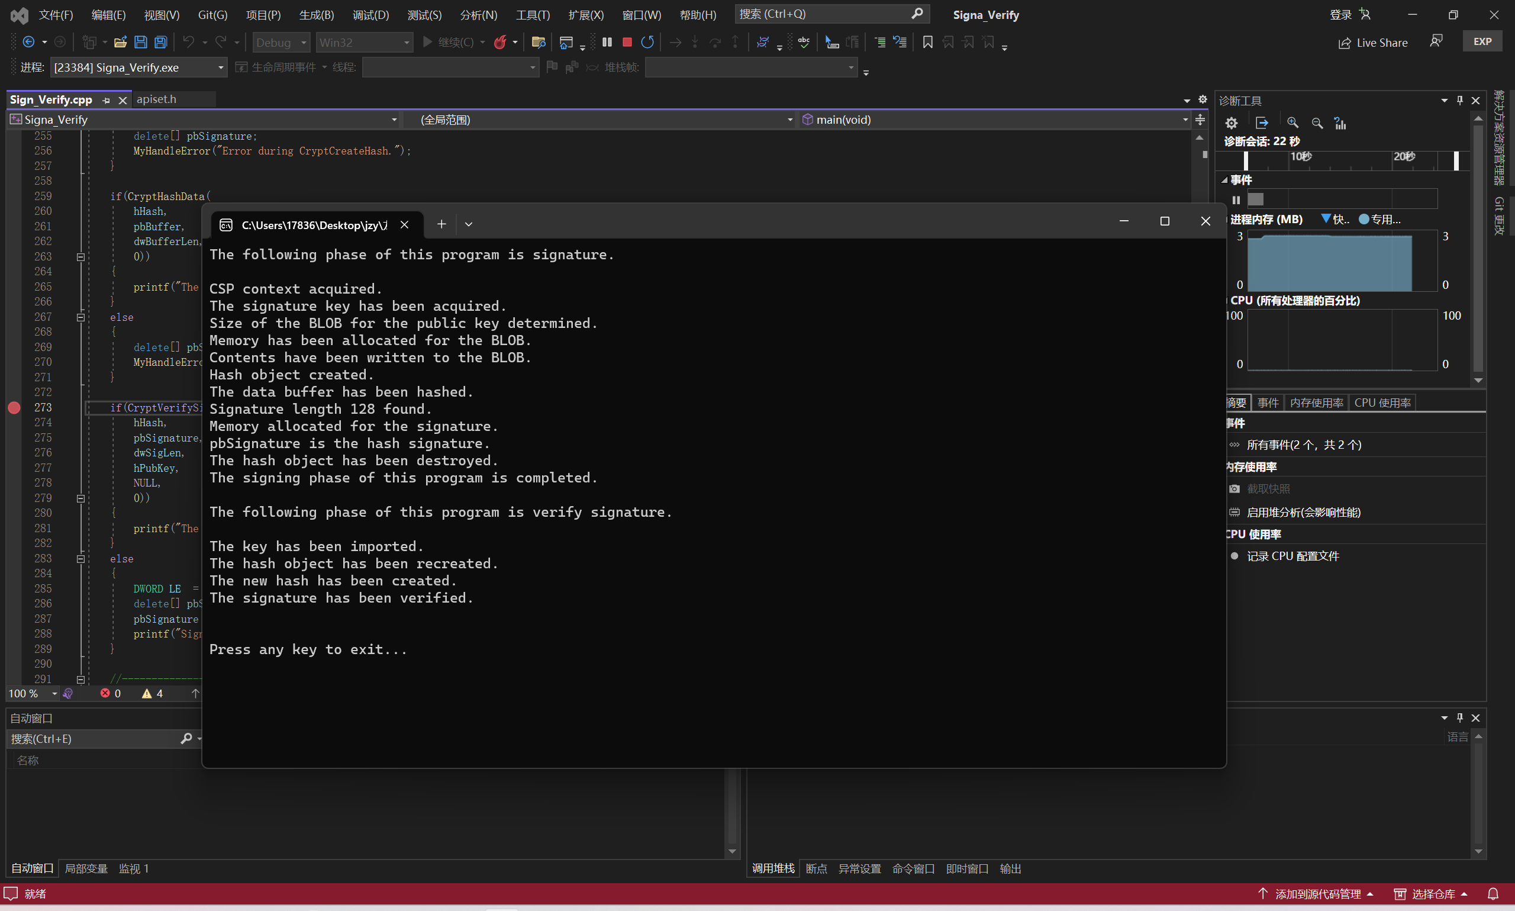
Task: Click the Hot Reload flame icon
Action: coord(500,42)
